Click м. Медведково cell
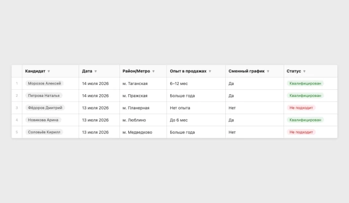The height and width of the screenshot is (203, 349). click(x=143, y=132)
